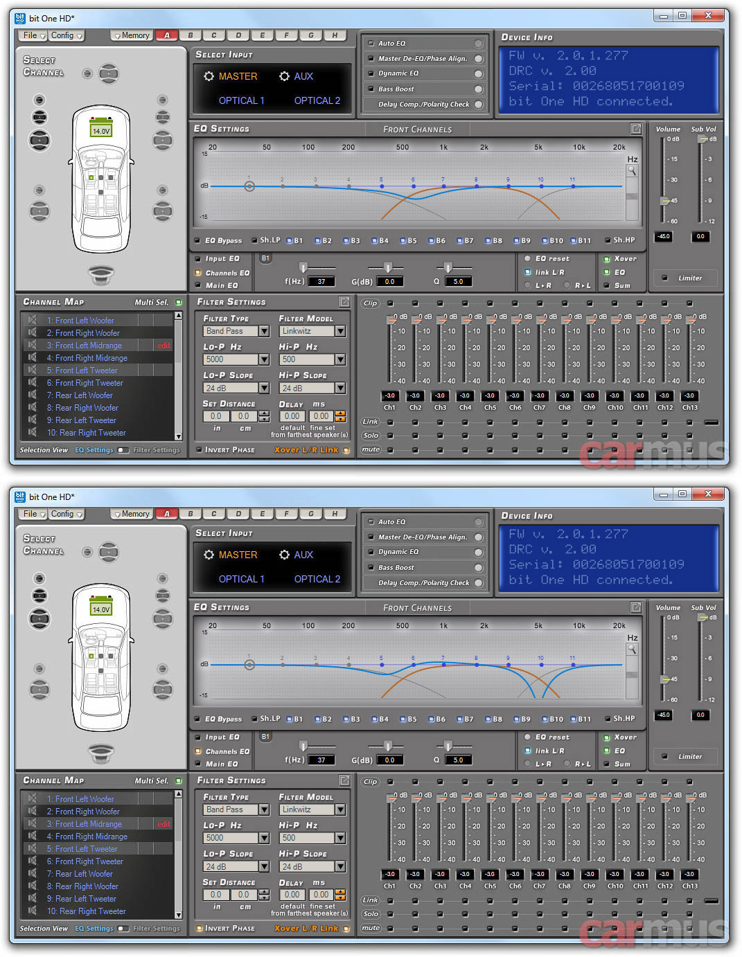Select front right midrange speaker in lower window
The image size is (742, 957).
[162, 596]
